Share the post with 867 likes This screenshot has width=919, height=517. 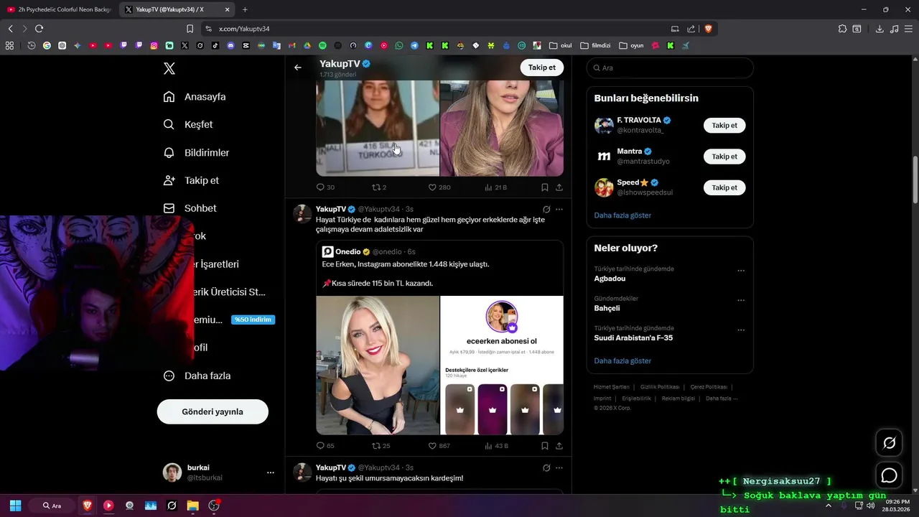pyautogui.click(x=559, y=446)
